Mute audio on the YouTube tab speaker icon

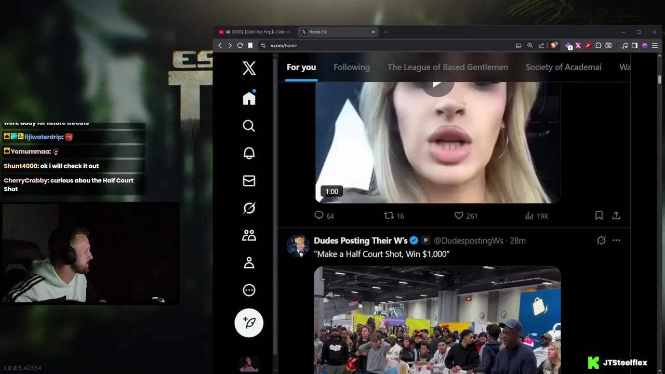point(228,32)
